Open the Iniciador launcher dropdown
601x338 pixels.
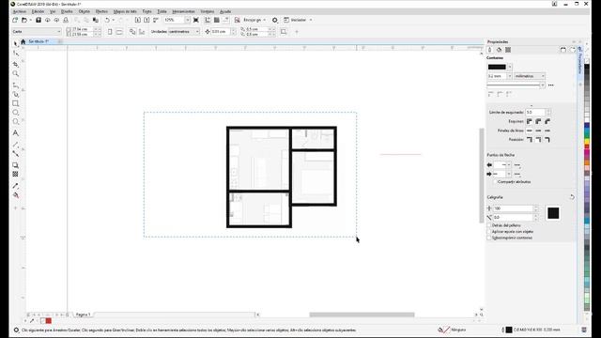311,20
